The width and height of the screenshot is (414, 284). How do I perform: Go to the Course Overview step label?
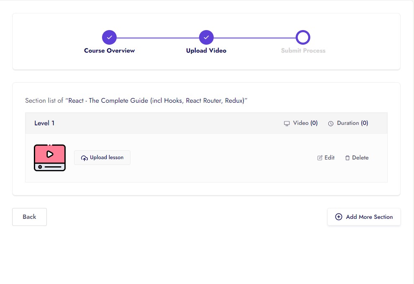(109, 51)
